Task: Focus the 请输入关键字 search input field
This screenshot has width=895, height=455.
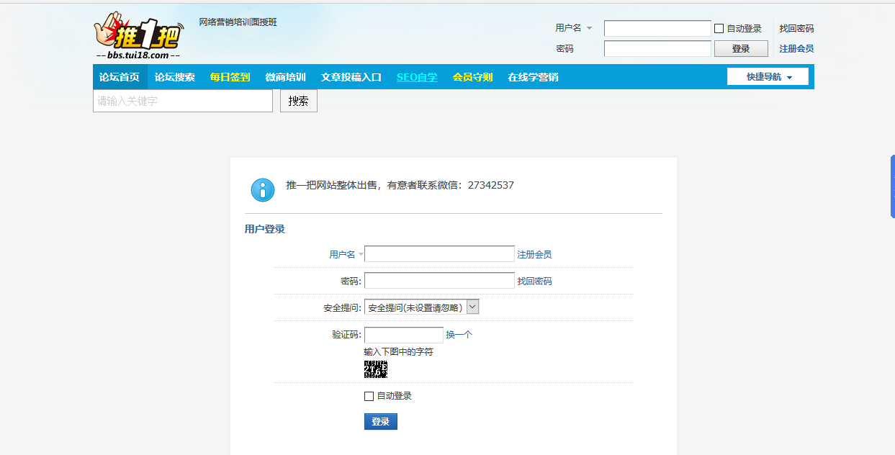Action: point(183,102)
